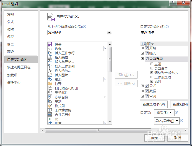Click the 取消 button
192x146 pixels.
click(178, 138)
